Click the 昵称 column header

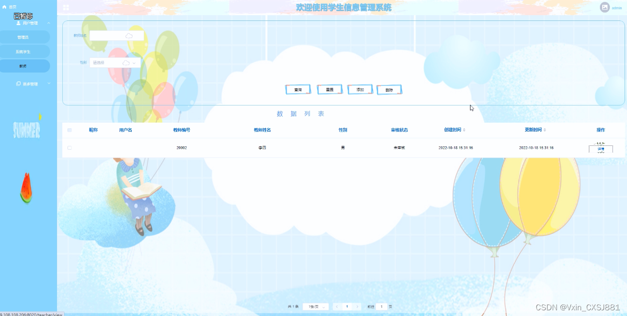[93, 130]
